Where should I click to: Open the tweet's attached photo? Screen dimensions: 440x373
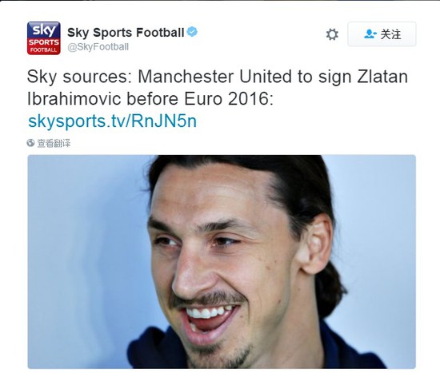222,262
